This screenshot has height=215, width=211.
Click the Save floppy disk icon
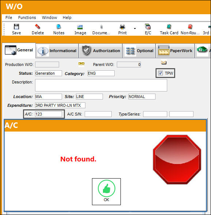coord(16,27)
